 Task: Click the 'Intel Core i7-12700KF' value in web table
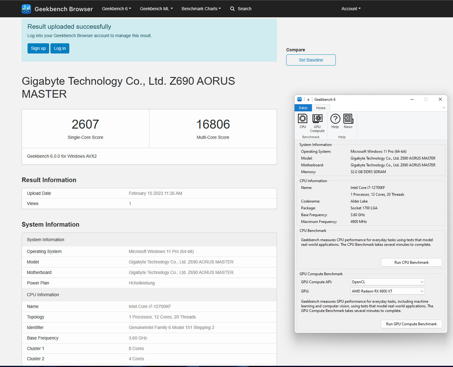pyautogui.click(x=150, y=306)
